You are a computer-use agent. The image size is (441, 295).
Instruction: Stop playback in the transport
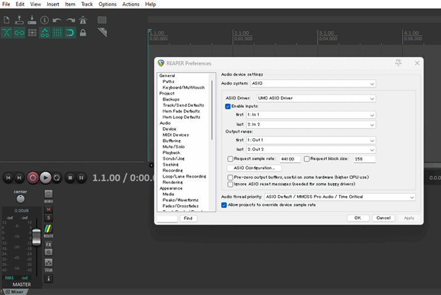tap(70, 178)
